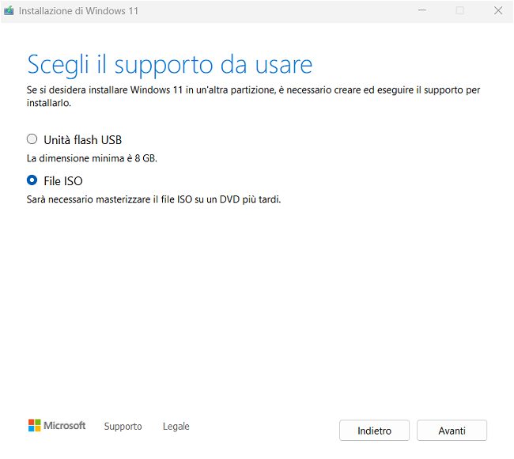The width and height of the screenshot is (514, 459).
Task: Click the greyed-out maximize window button
Action: coord(459,11)
